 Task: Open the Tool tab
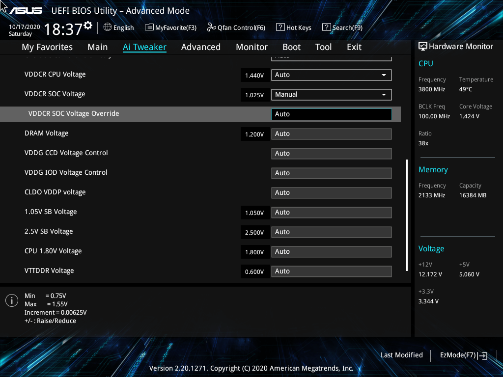323,47
